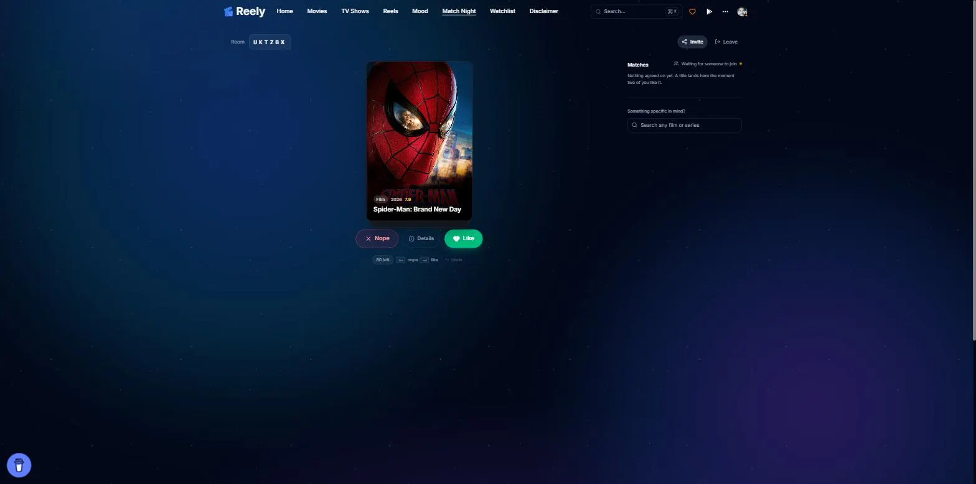Search any film or series field

pos(684,125)
